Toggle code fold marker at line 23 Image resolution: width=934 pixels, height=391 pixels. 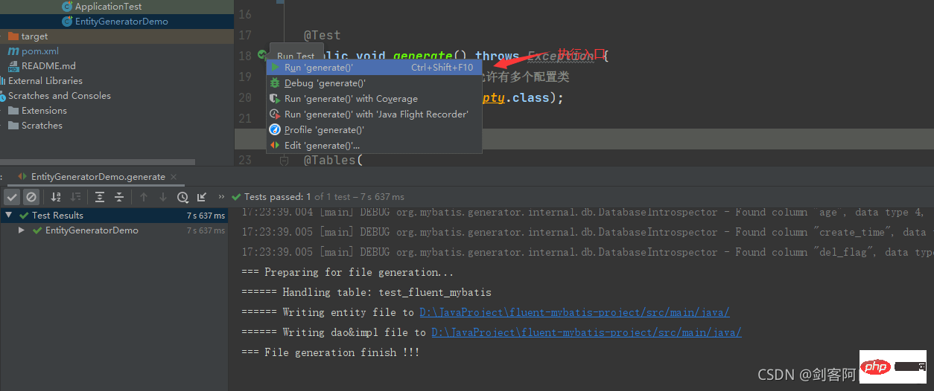point(284,161)
